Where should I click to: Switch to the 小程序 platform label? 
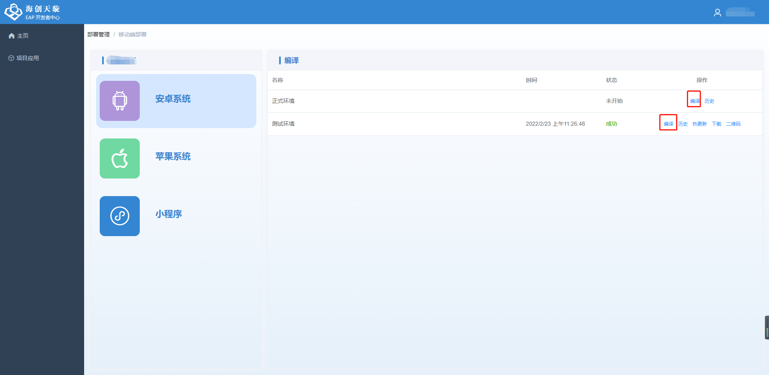(169, 214)
